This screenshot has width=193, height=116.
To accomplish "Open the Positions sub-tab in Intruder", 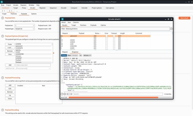I will coord(14,14).
